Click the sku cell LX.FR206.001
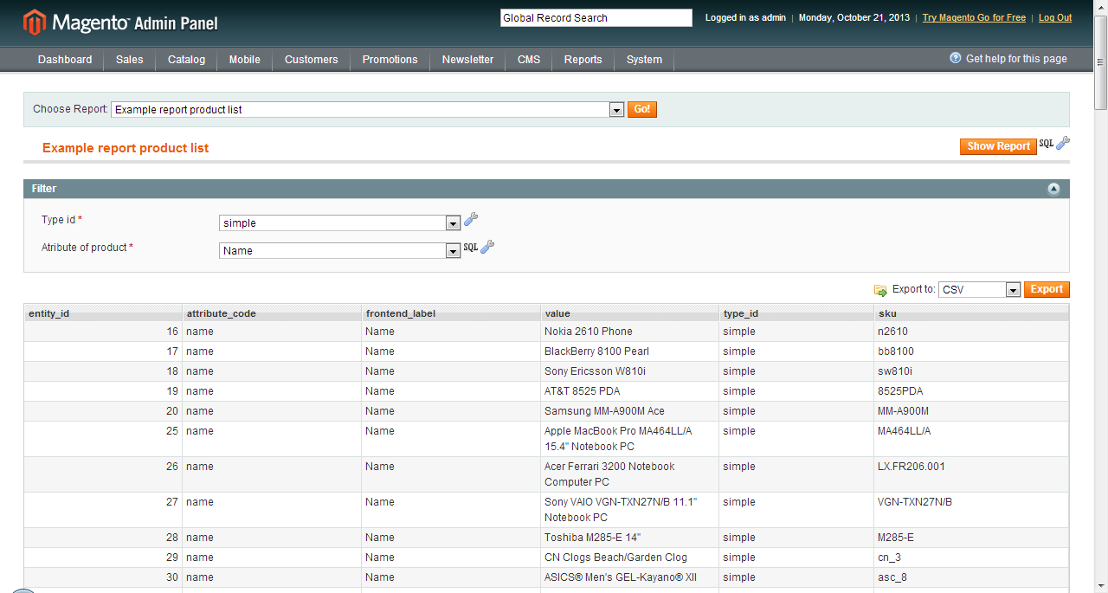 971,474
